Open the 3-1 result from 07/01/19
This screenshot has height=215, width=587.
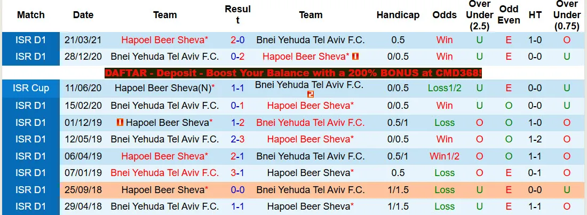pos(237,173)
